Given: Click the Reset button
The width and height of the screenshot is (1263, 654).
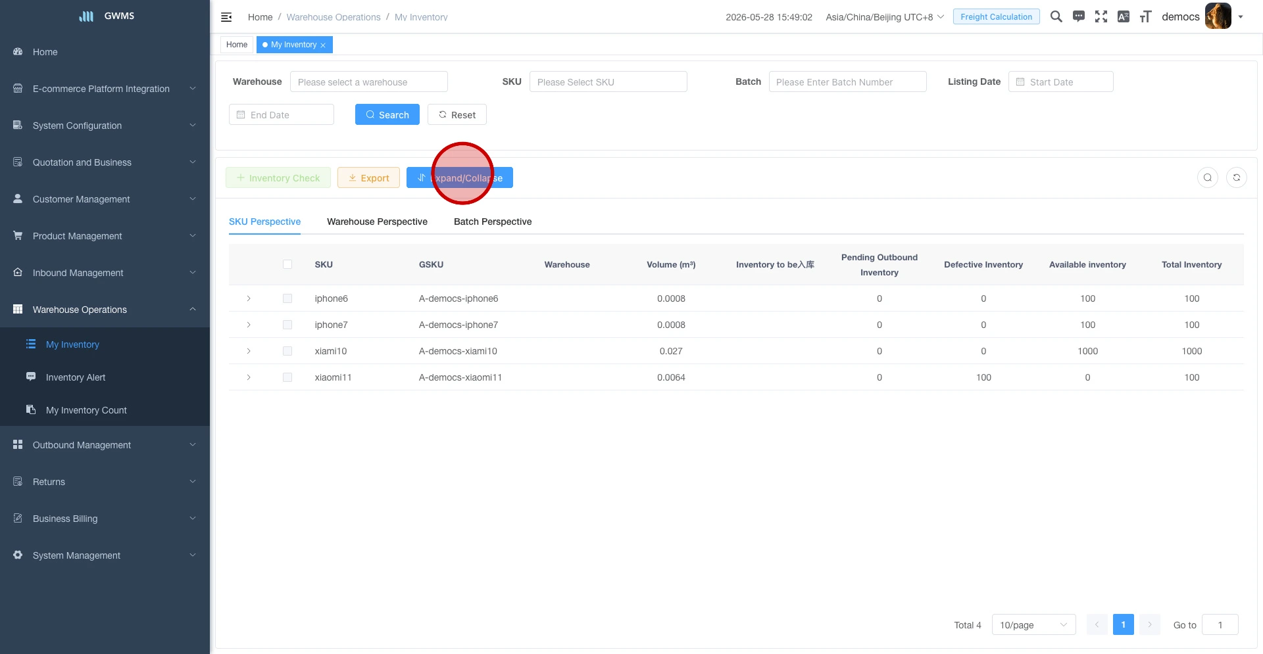Looking at the screenshot, I should (457, 114).
